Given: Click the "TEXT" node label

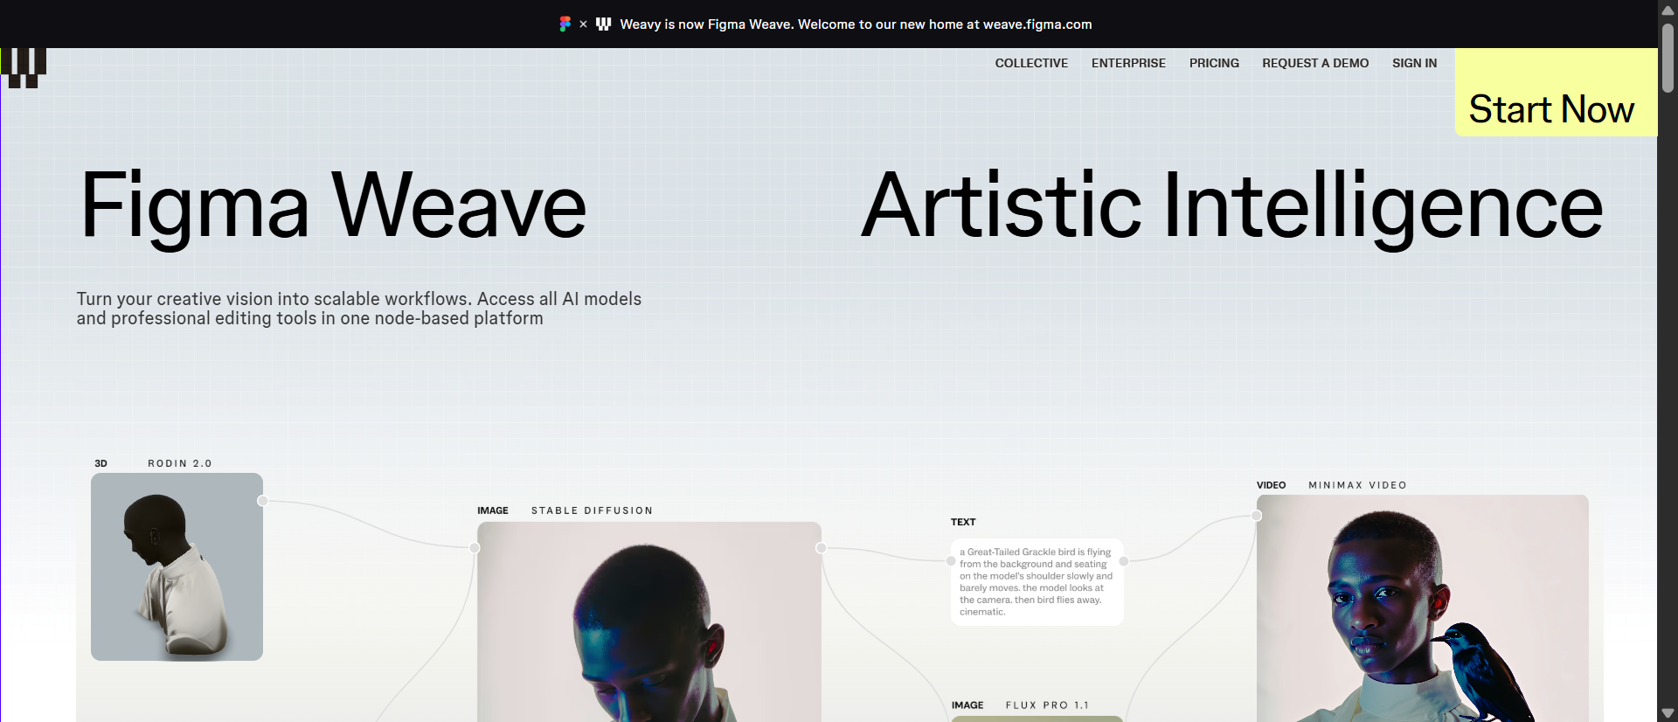Looking at the screenshot, I should coord(963,522).
